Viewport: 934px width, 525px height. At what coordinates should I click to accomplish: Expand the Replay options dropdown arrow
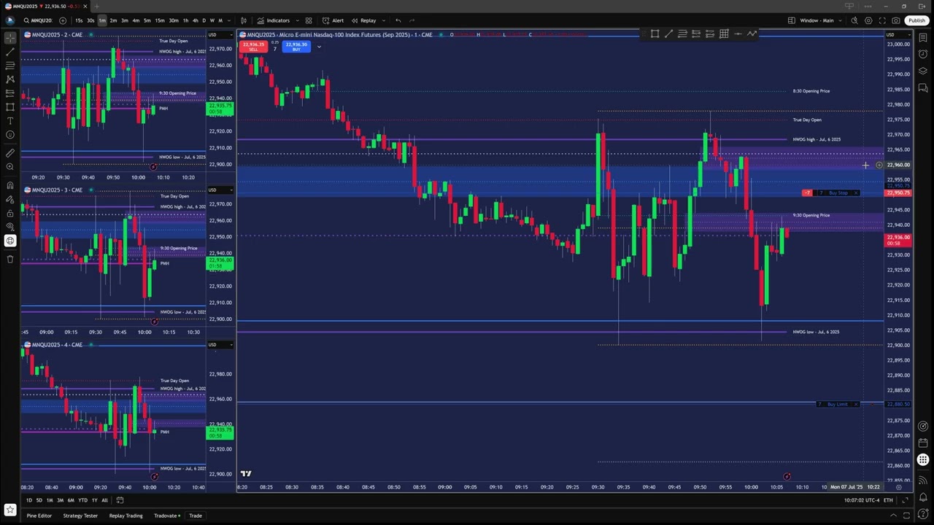pos(383,20)
